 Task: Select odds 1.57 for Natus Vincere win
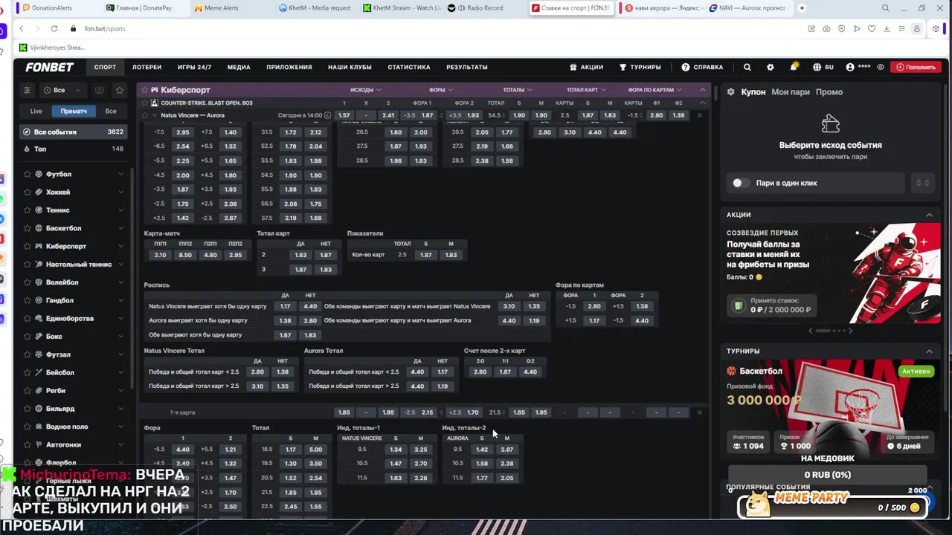tap(344, 115)
